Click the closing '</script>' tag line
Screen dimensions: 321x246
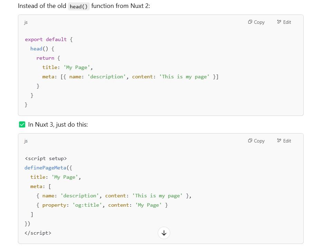[38, 233]
